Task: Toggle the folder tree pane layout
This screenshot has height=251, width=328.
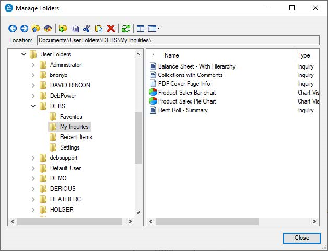Action: pos(140,29)
